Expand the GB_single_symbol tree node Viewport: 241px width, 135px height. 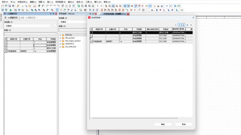click(x=60, y=41)
